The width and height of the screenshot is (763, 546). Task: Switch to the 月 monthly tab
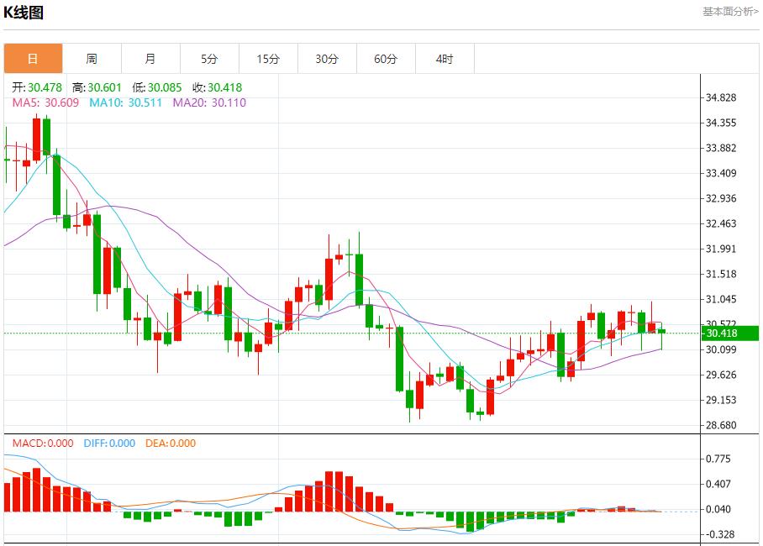tap(150, 59)
